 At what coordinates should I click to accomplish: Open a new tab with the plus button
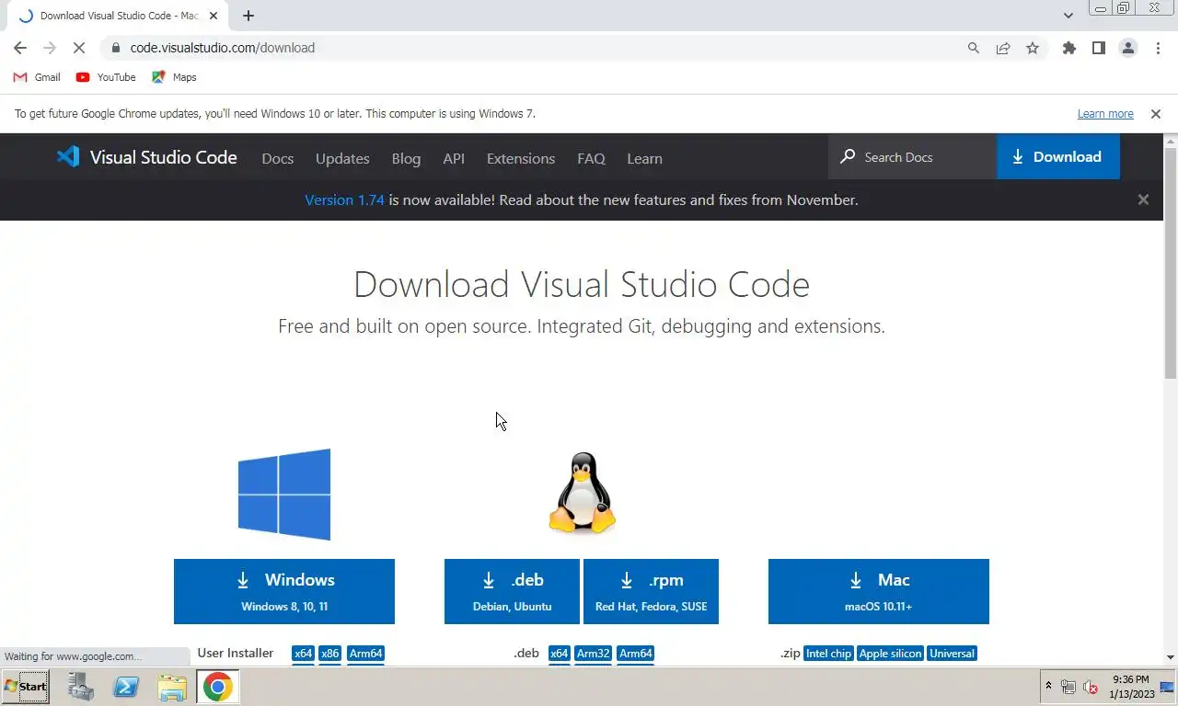point(248,16)
